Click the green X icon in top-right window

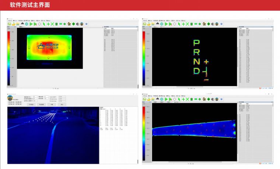tap(188, 24)
